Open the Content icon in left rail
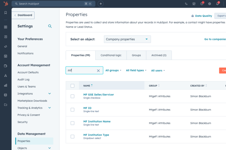Image resolution: width=226 pixels, height=150 pixels. [6, 56]
